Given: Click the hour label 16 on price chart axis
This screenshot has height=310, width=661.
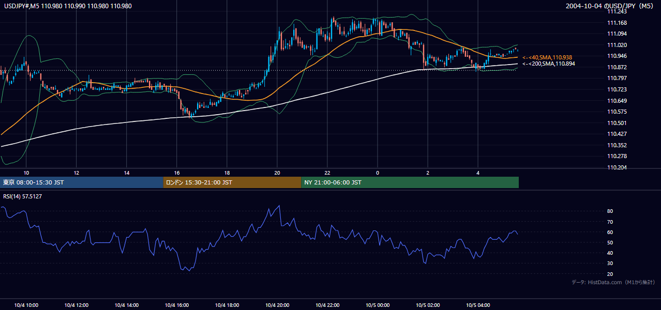Looking at the screenshot, I should point(177,173).
